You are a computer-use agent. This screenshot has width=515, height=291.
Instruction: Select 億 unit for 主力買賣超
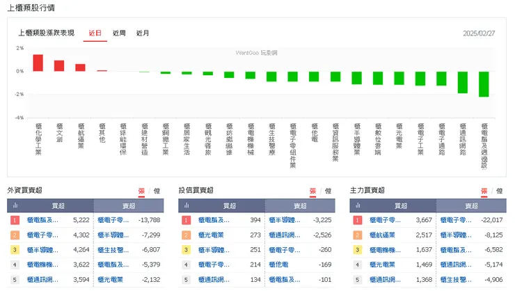[500, 191]
